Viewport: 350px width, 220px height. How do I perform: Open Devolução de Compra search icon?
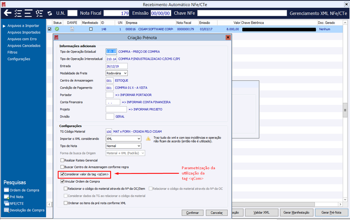coord(6,210)
